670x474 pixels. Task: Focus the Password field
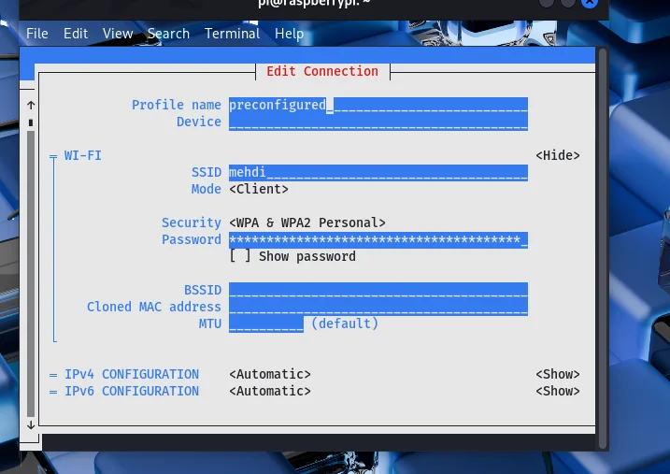(378, 239)
